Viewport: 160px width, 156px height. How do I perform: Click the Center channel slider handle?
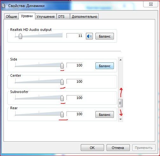(62, 82)
